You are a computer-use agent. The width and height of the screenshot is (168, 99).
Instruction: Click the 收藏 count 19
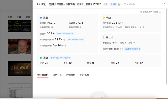pos(141,63)
